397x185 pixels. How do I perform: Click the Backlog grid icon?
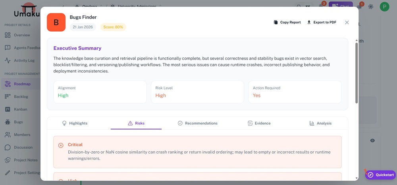pos(8,97)
